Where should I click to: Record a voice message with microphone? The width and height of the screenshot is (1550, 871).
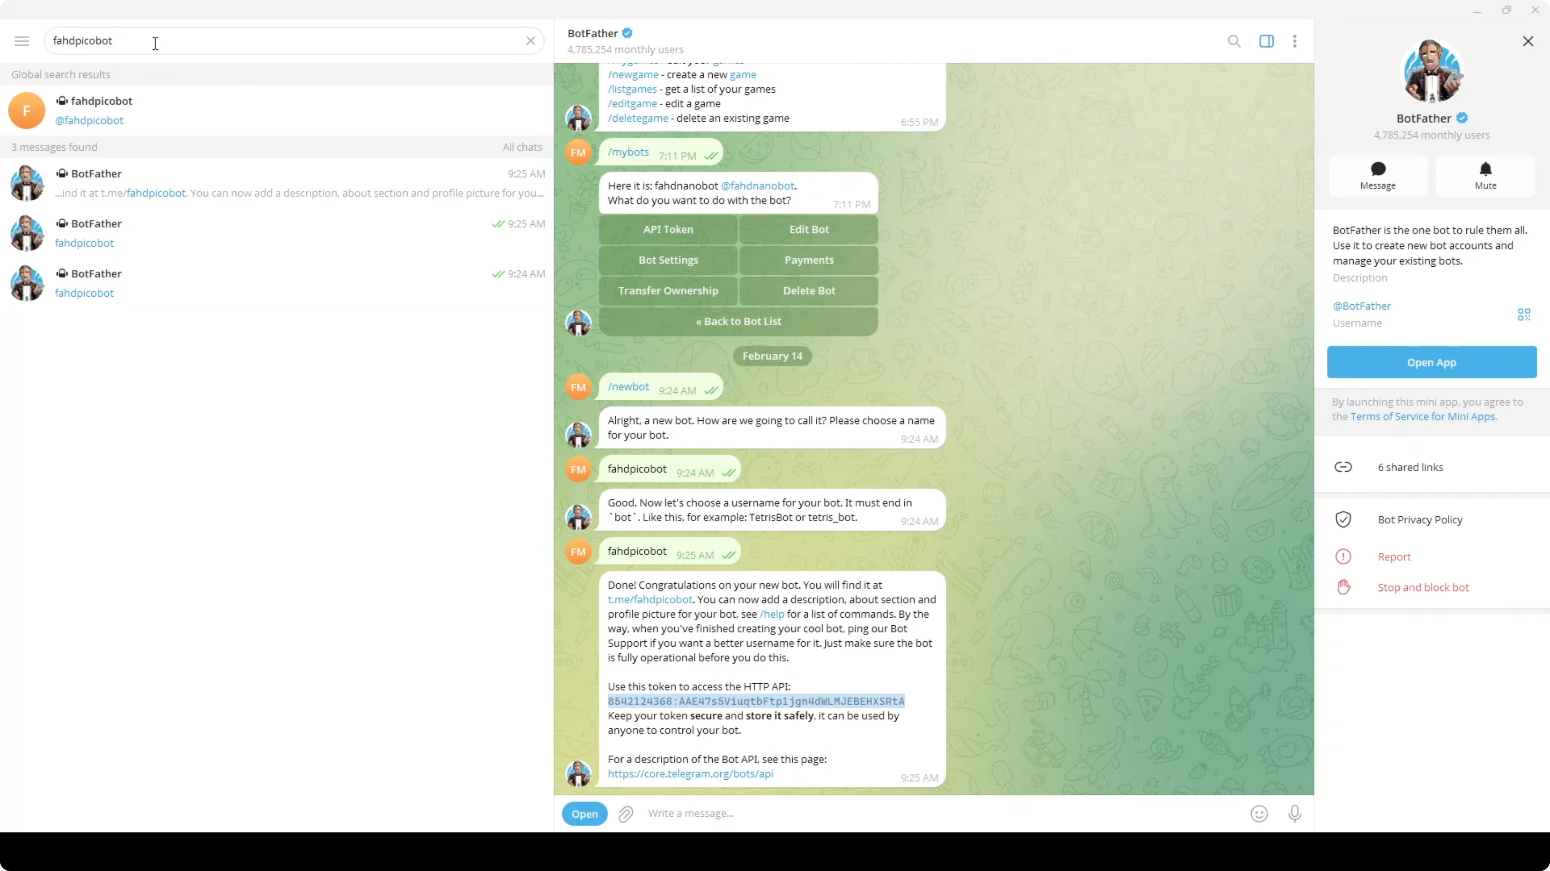coord(1294,813)
